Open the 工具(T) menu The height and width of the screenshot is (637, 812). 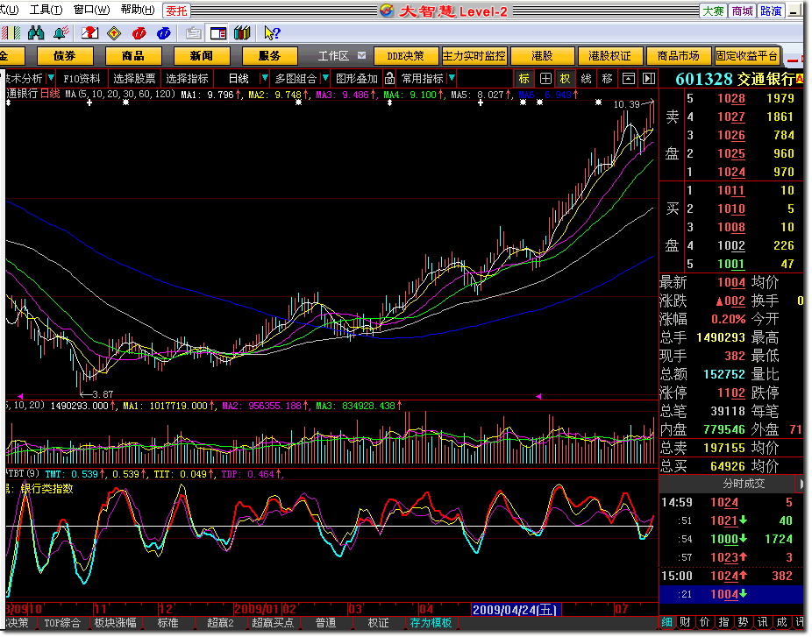(46, 10)
